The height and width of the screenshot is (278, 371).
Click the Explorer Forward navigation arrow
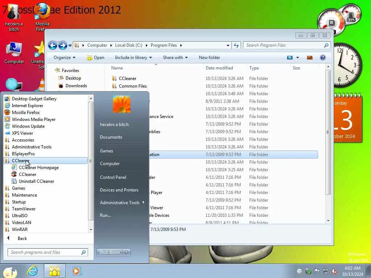[62, 45]
